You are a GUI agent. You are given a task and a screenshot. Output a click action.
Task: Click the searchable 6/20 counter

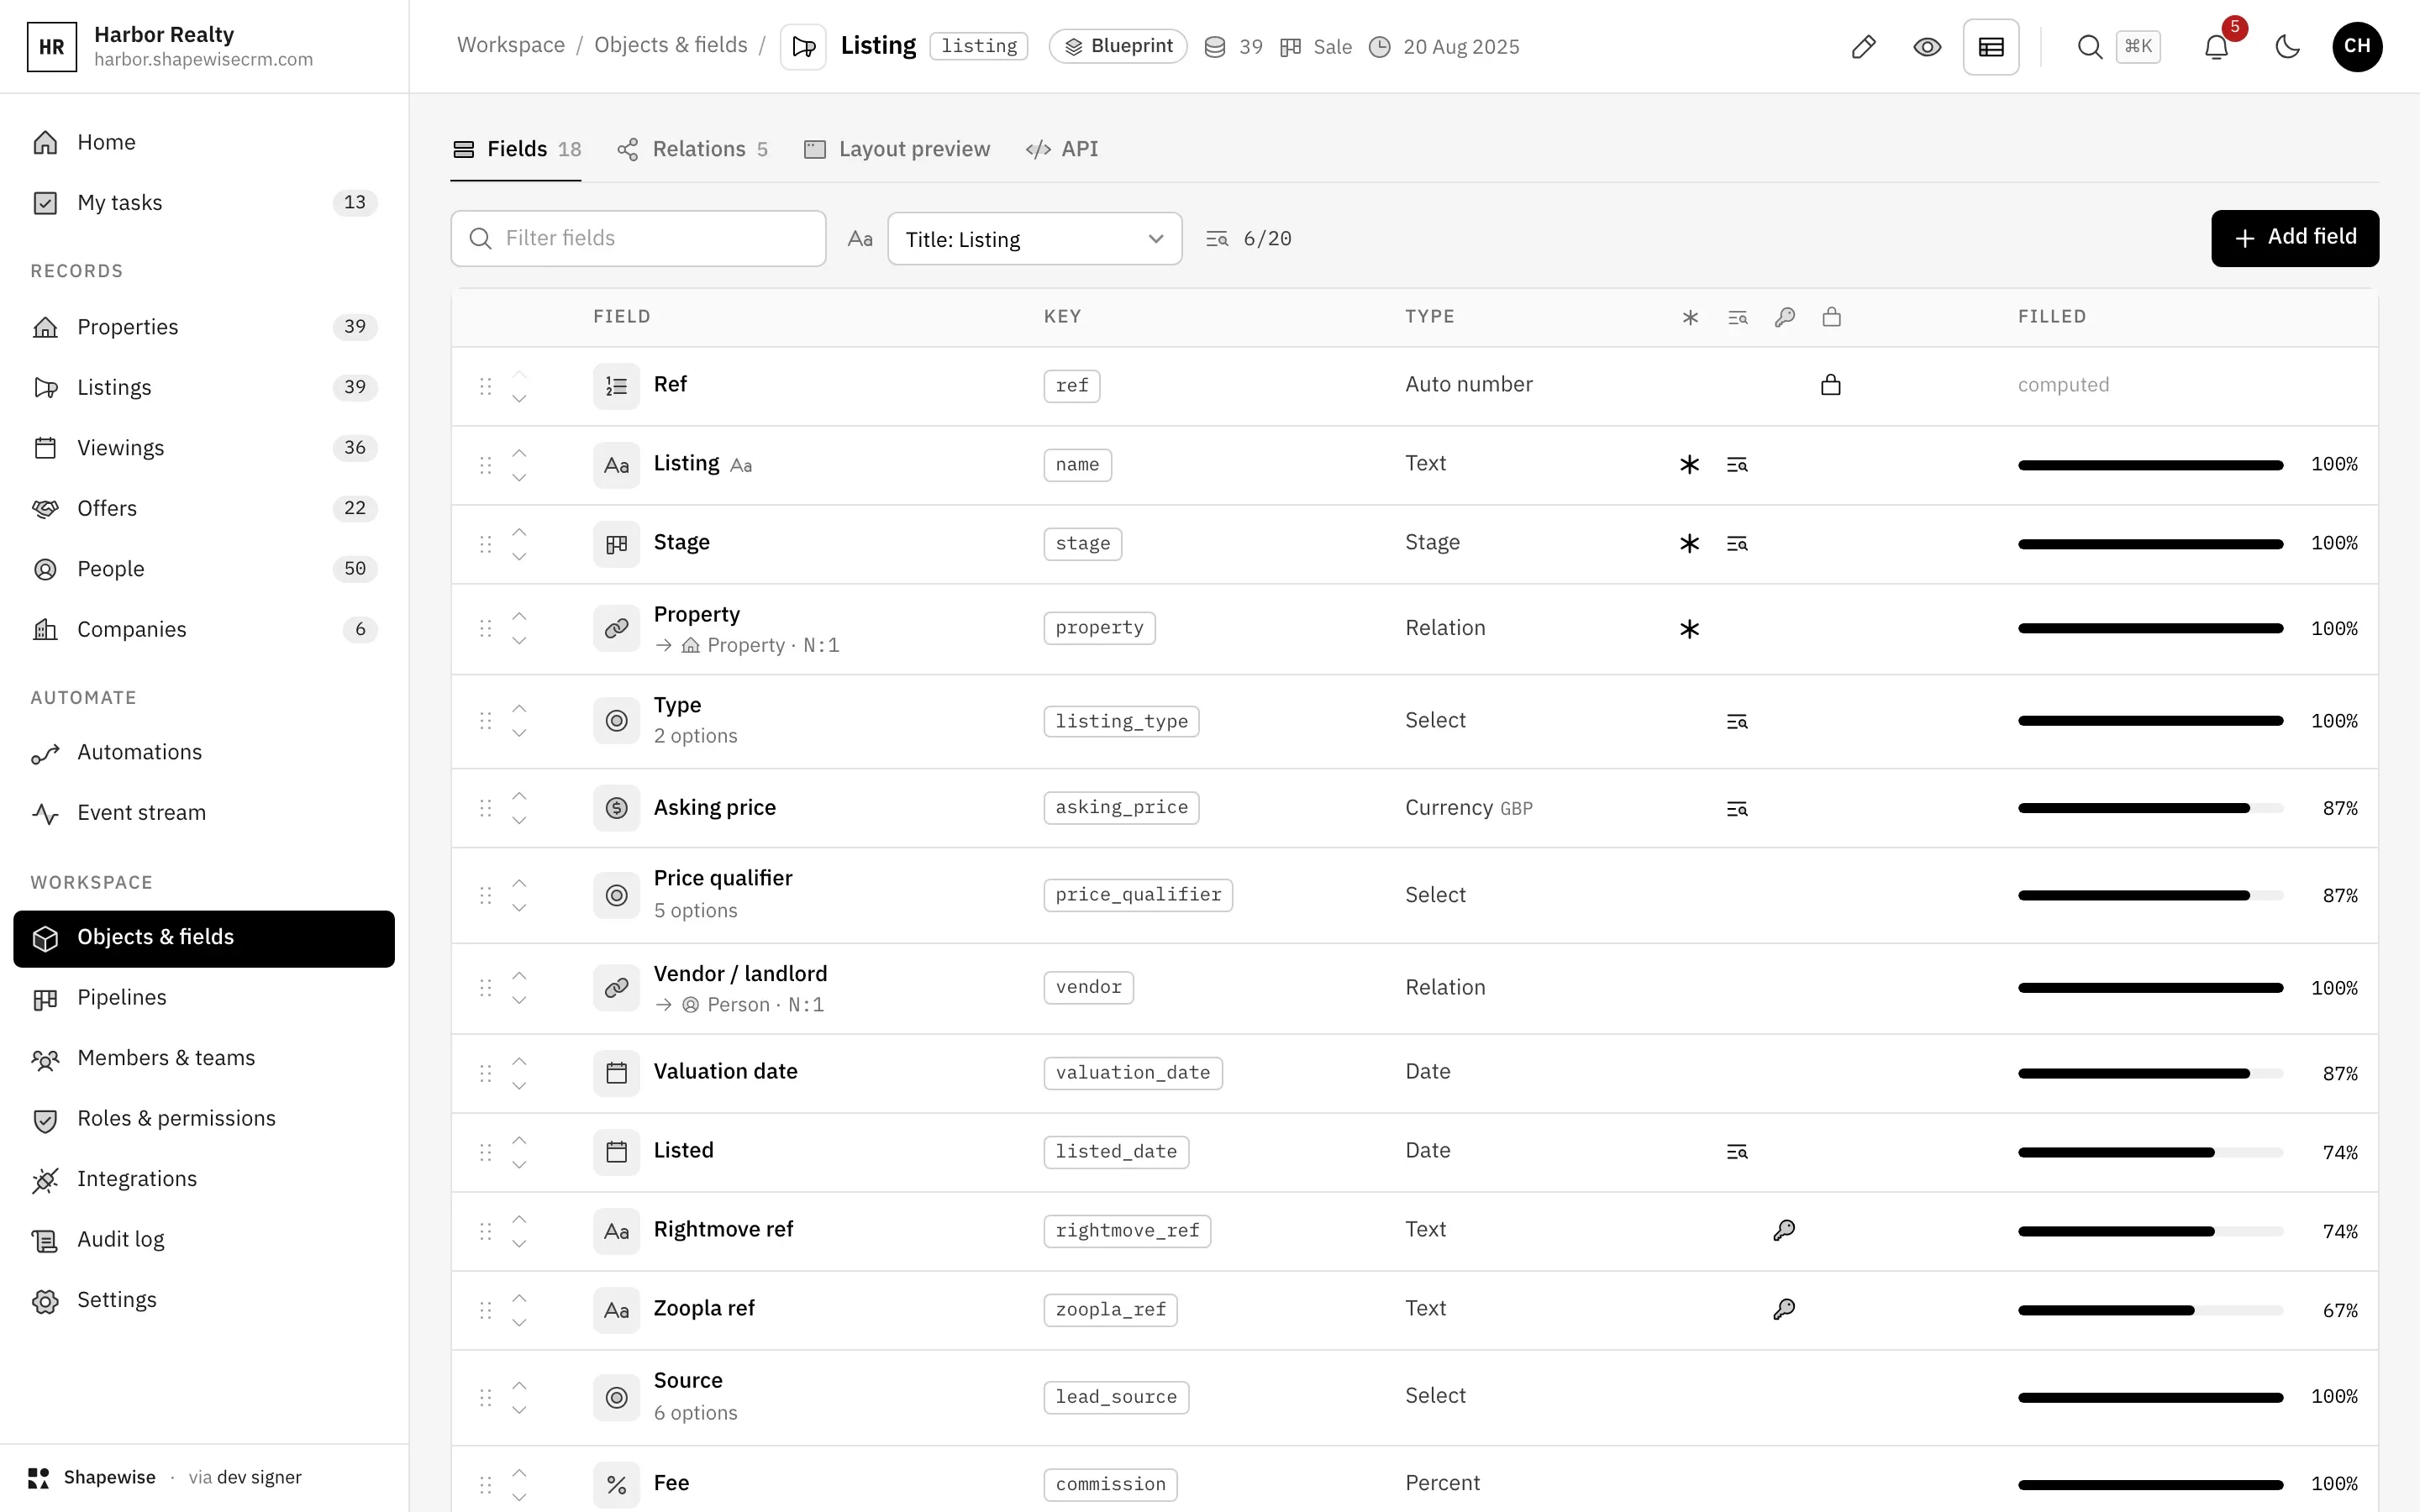[x=1249, y=239]
